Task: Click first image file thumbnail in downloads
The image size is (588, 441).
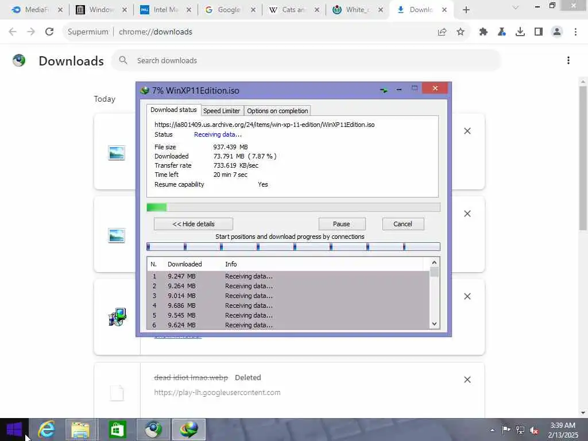Action: point(116,153)
